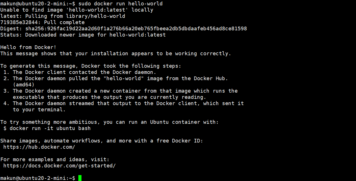Click 'Unable to find image' message line

point(77,10)
